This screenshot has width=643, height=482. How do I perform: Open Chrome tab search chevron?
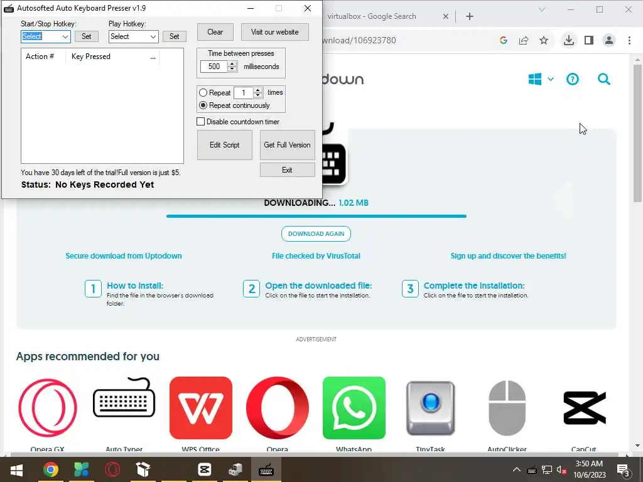542,9
